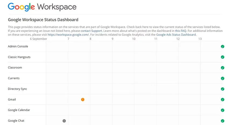Click the green Google Chat status checkmark
Screen dimensions: 229x125
tap(223, 121)
